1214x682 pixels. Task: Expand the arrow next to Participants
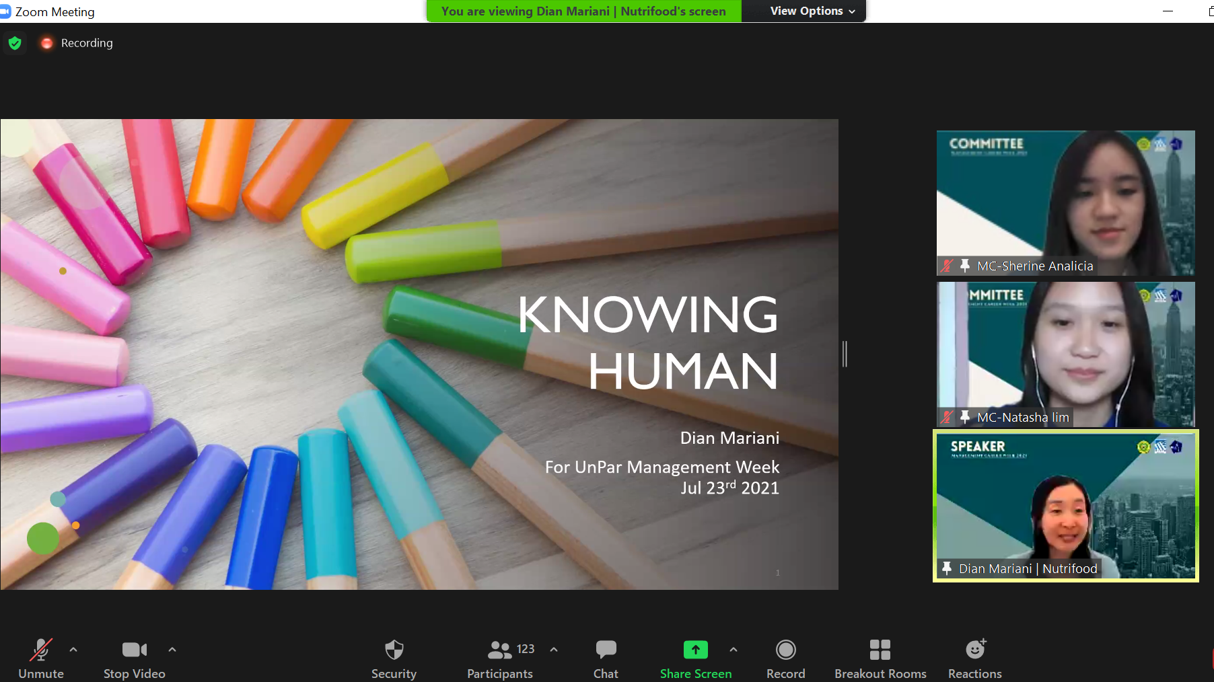554,650
